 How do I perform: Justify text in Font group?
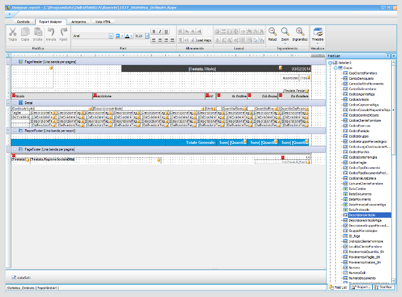point(172,40)
